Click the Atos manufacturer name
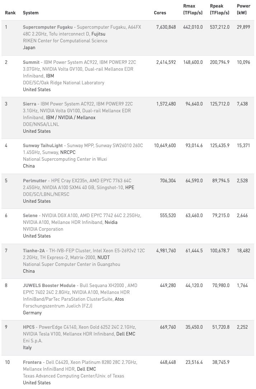 click(119, 299)
